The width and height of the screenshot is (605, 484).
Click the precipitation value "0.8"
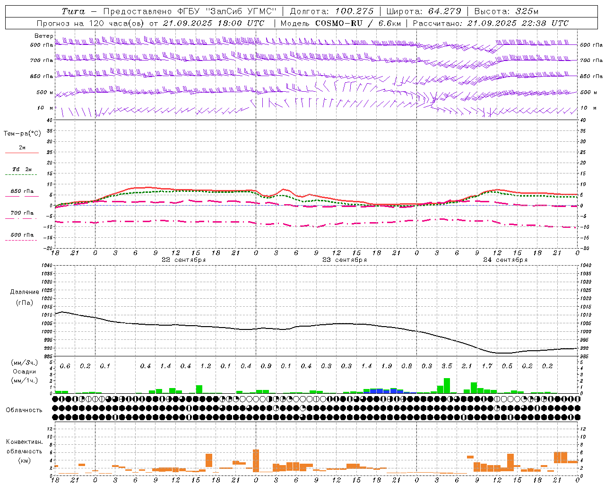406,366
